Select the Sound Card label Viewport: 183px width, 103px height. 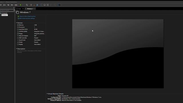pos(22,40)
